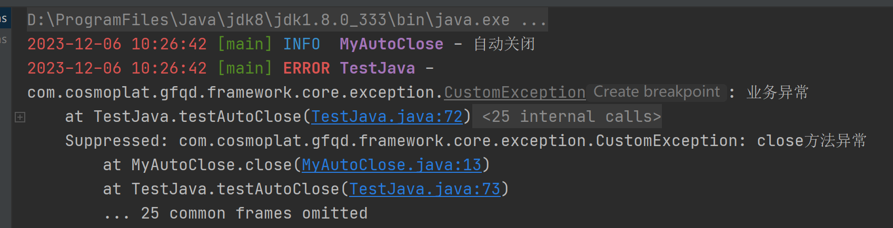
Task: Click the blue INFO level label
Action: pyautogui.click(x=302, y=44)
